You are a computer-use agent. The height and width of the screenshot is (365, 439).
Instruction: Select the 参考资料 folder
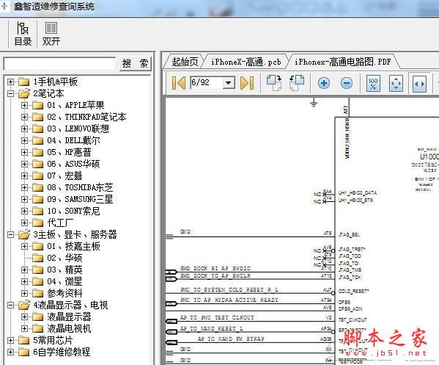[64, 293]
